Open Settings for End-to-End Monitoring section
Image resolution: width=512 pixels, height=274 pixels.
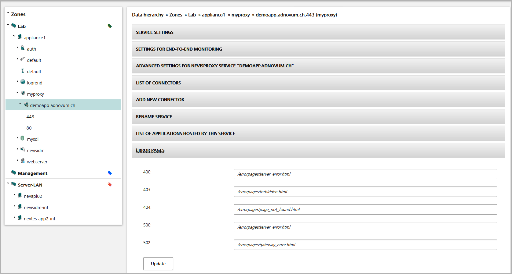318,49
